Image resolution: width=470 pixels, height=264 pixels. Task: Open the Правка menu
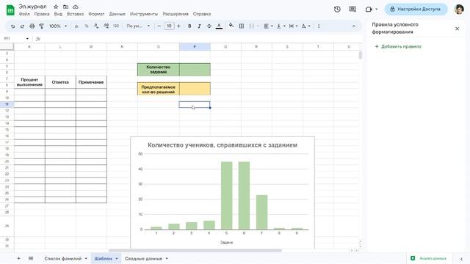tap(42, 14)
